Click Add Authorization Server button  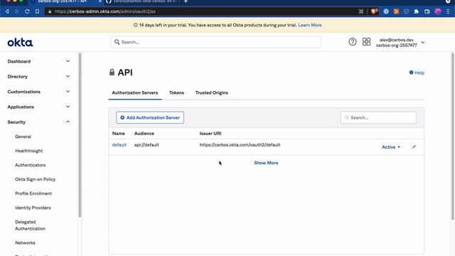pos(150,117)
